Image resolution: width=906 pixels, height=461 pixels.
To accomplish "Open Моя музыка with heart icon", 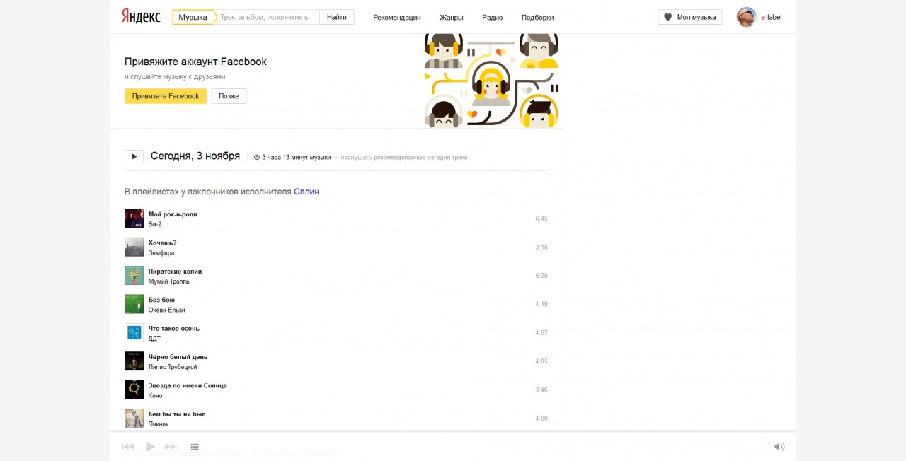I will coord(690,17).
